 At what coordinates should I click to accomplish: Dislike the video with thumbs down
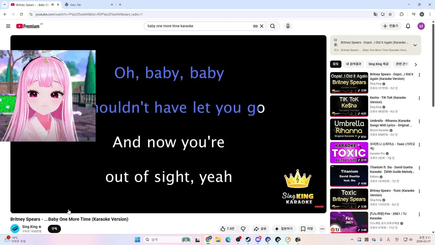[x=243, y=229]
